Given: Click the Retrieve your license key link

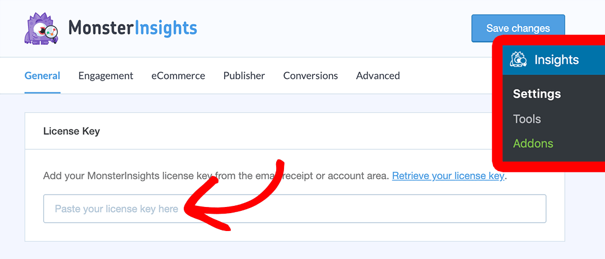Looking at the screenshot, I should (448, 176).
